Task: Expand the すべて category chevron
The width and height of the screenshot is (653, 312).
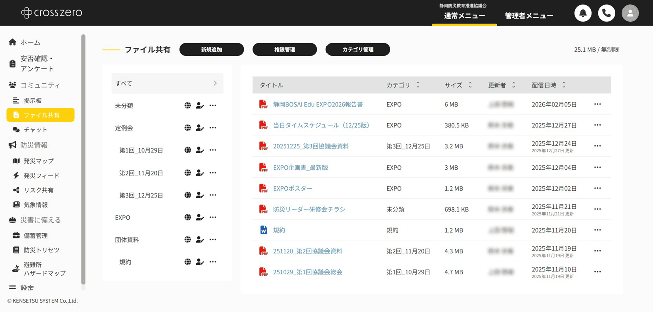Action: 215,83
